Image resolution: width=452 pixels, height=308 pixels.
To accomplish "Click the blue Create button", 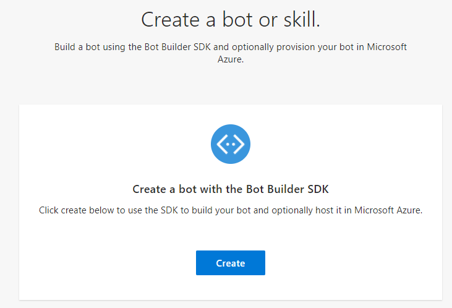I will pos(230,263).
